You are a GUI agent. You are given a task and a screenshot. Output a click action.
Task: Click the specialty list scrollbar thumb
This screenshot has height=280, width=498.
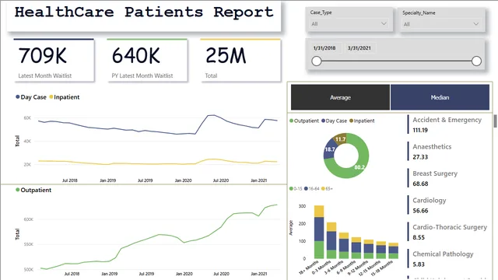point(495,121)
